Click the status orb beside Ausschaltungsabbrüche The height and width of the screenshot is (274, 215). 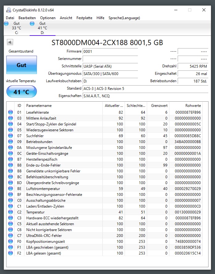(10, 200)
